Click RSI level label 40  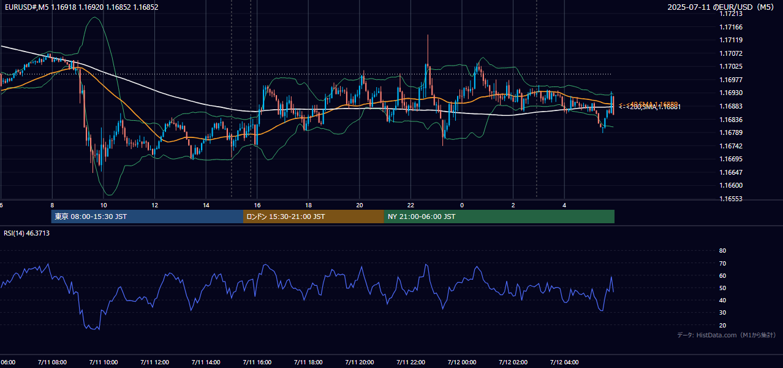(x=722, y=300)
